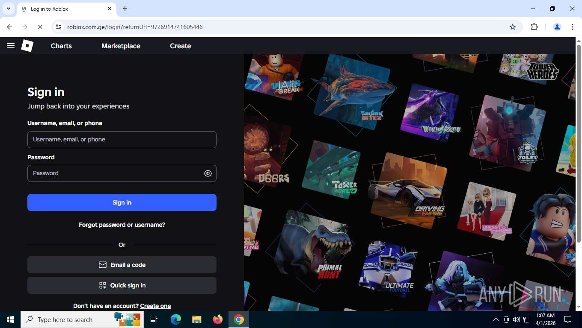Open the Create menu item
The width and height of the screenshot is (582, 328).
(180, 46)
